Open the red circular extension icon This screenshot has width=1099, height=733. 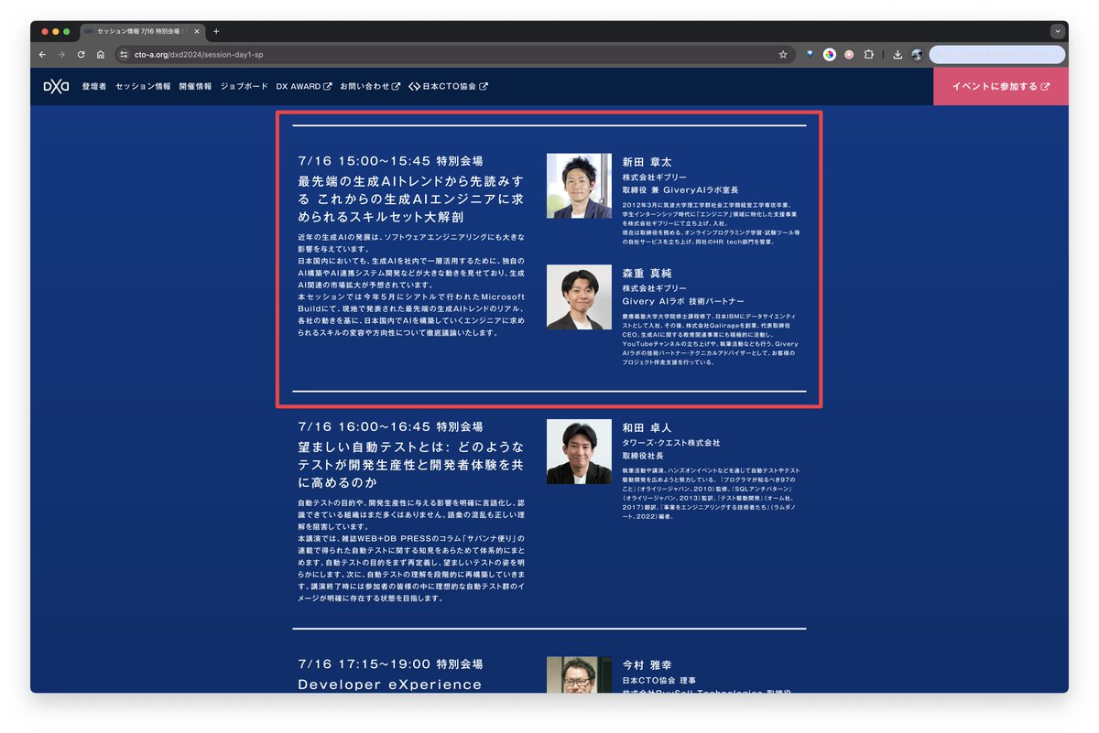point(849,55)
